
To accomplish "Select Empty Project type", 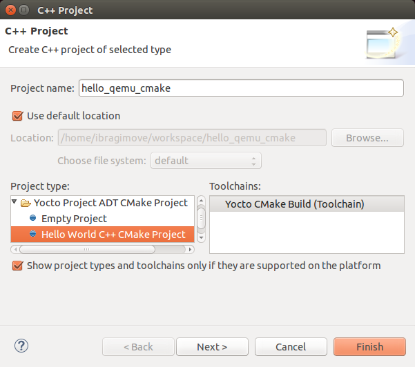I will click(x=74, y=219).
